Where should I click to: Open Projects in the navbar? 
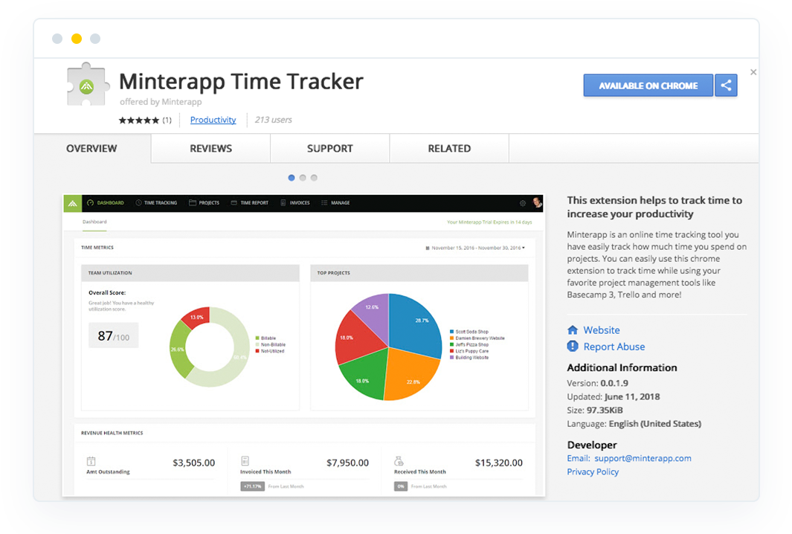(204, 202)
